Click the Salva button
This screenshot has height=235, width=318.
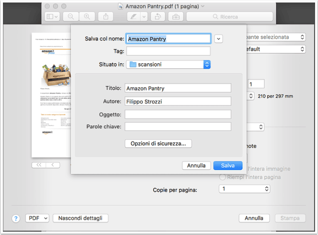coord(228,166)
